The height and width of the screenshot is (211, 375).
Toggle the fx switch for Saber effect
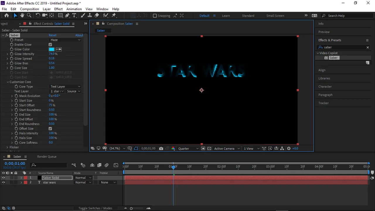click(x=7, y=35)
